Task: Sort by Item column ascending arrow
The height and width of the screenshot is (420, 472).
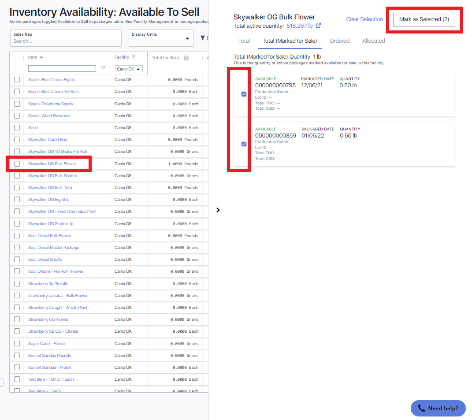Action: (x=41, y=57)
